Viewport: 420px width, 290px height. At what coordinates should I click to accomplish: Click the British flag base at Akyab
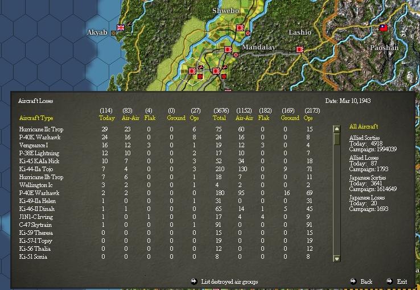(x=121, y=27)
